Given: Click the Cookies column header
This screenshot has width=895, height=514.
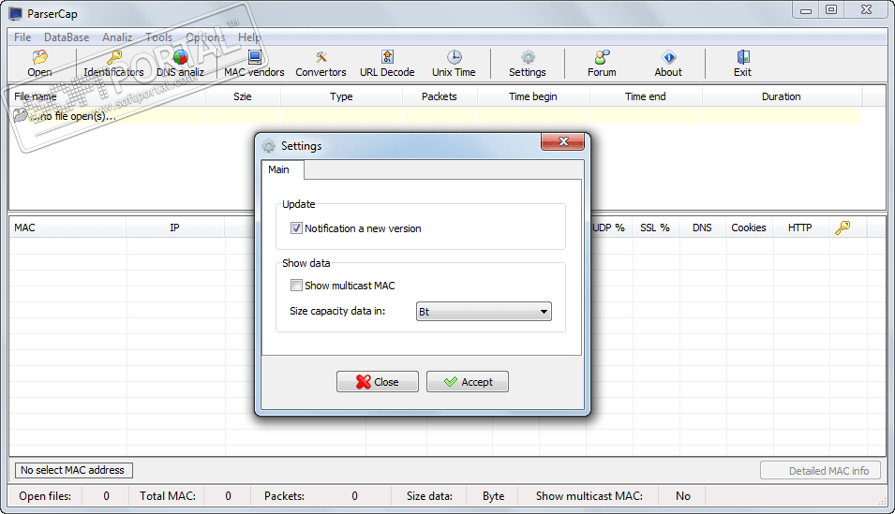Looking at the screenshot, I should click(x=749, y=228).
